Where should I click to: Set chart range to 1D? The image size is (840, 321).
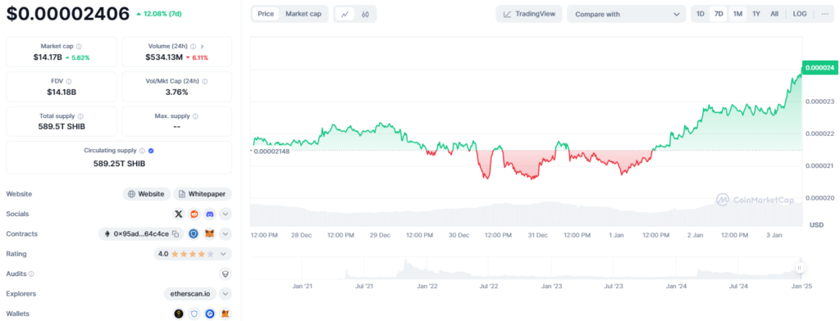click(701, 14)
